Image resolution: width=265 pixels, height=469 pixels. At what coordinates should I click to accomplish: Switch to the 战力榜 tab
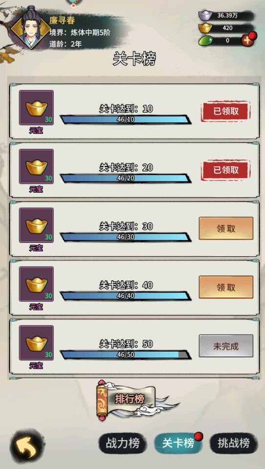click(x=123, y=443)
